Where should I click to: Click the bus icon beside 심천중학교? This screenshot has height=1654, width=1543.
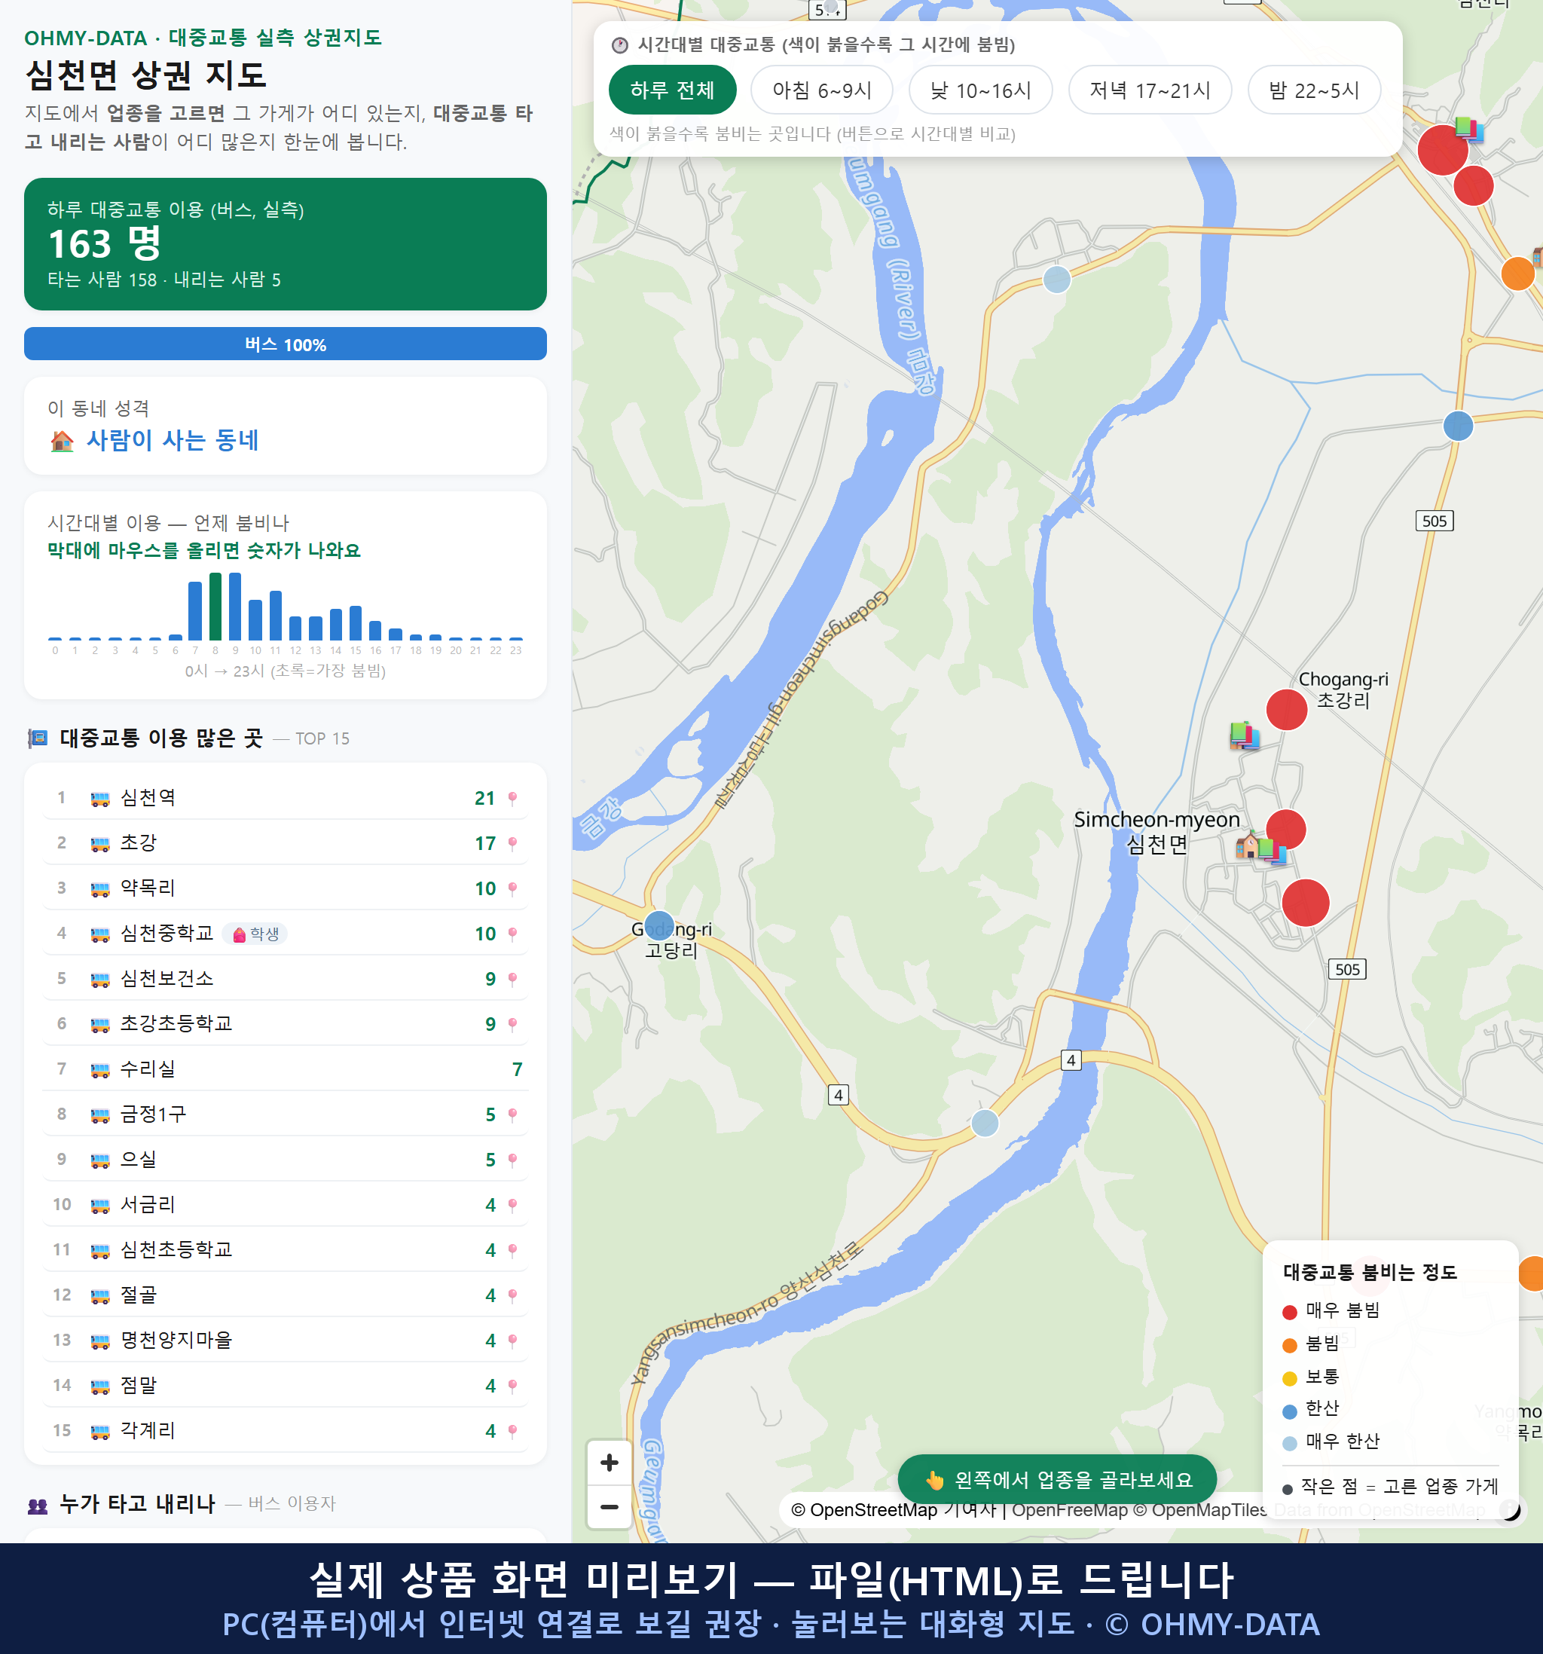99,934
